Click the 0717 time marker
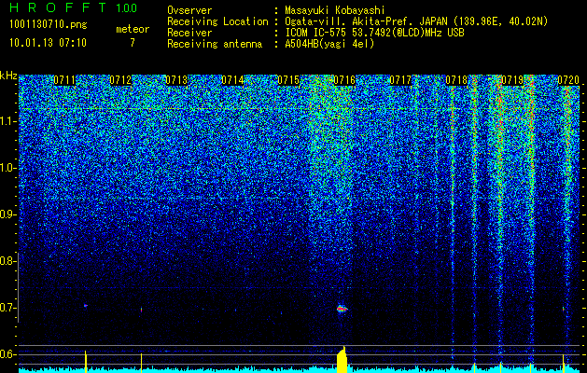Image resolution: width=587 pixels, height=373 pixels. [400, 80]
